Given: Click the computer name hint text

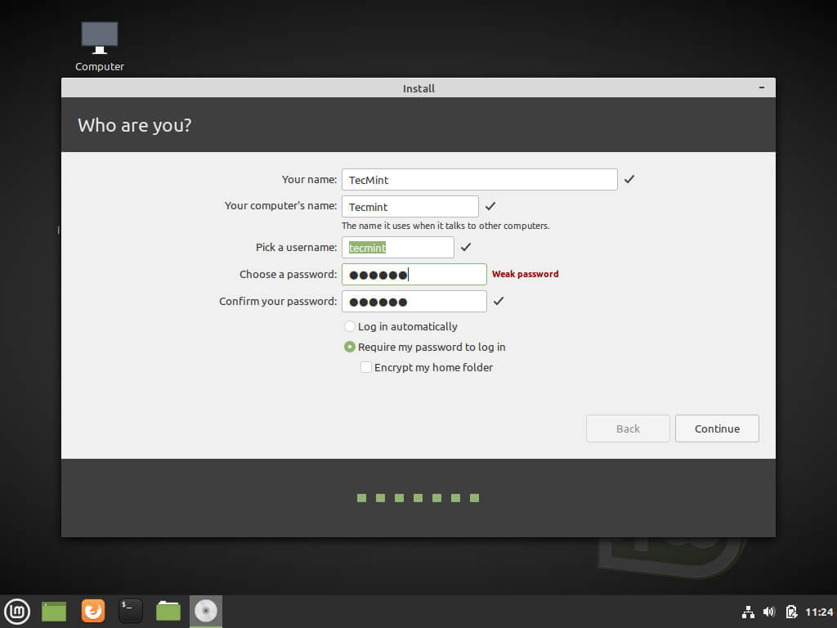Looking at the screenshot, I should (445, 226).
